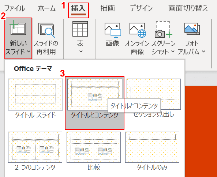Switch to the ホーム tab
217x177 pixels.
click(47, 8)
